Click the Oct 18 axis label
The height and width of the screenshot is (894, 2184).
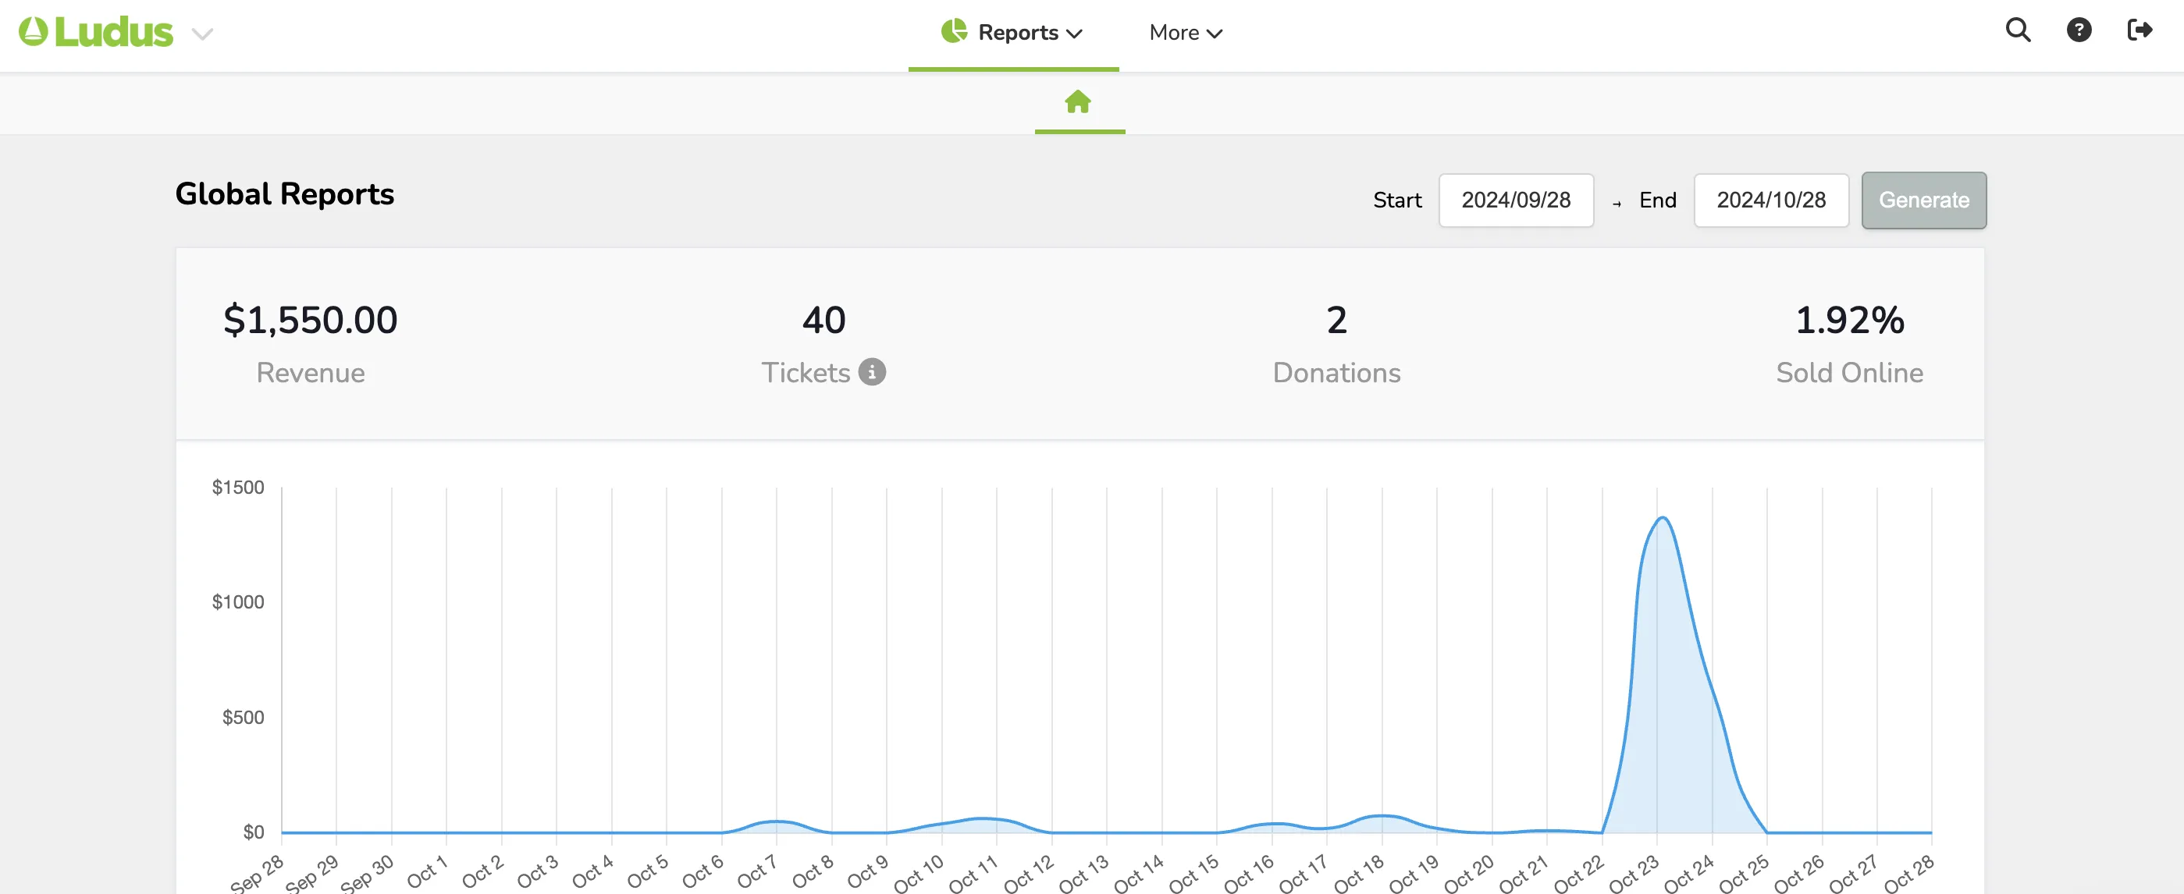click(1358, 874)
